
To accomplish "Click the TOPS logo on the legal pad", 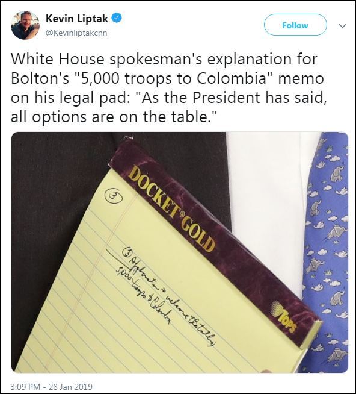I will click(284, 317).
